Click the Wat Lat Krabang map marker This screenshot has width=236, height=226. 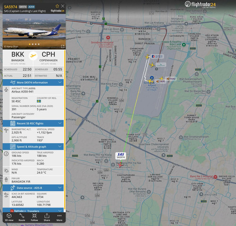pyautogui.click(x=159, y=29)
